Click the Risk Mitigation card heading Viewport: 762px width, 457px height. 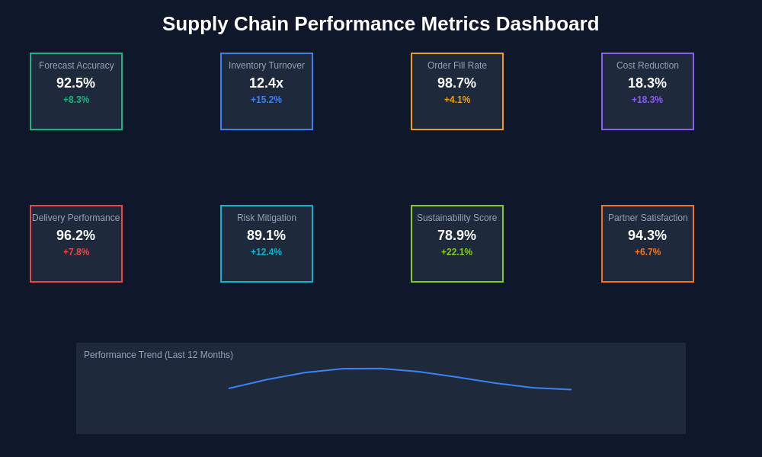(x=267, y=218)
